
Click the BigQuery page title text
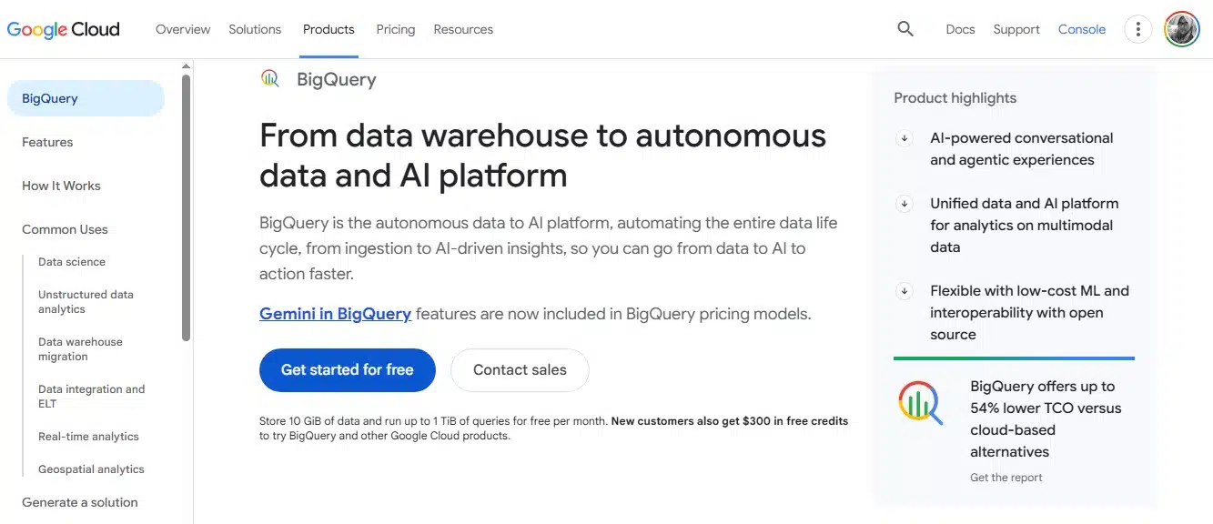[x=337, y=80]
